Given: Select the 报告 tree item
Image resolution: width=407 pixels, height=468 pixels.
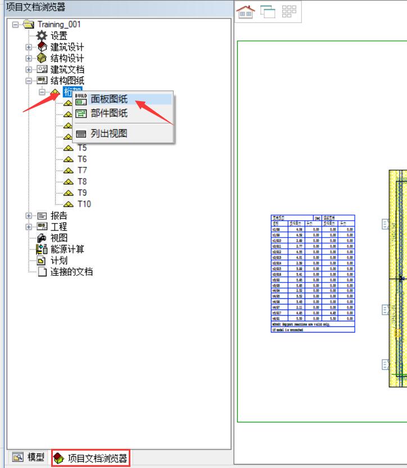Looking at the screenshot, I should tap(59, 216).
